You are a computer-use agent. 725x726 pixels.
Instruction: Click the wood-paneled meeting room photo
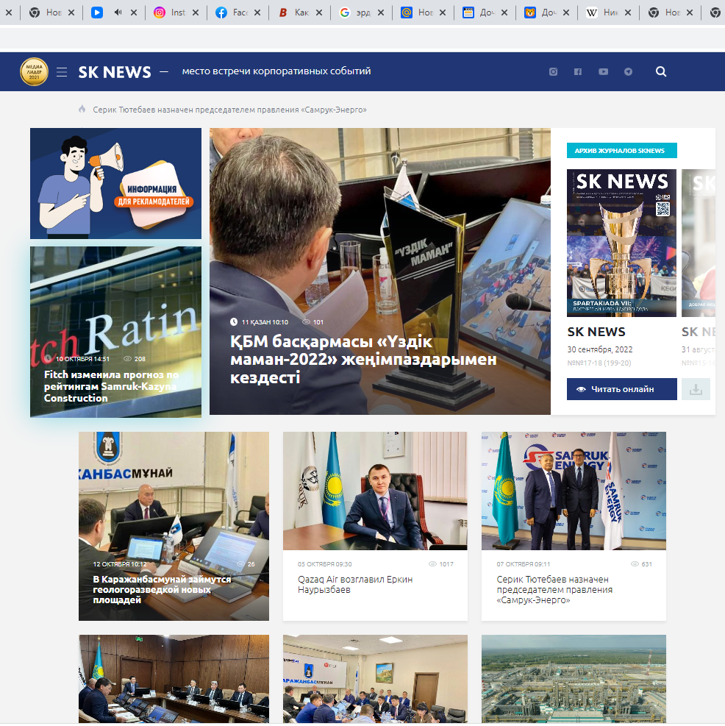tap(174, 679)
